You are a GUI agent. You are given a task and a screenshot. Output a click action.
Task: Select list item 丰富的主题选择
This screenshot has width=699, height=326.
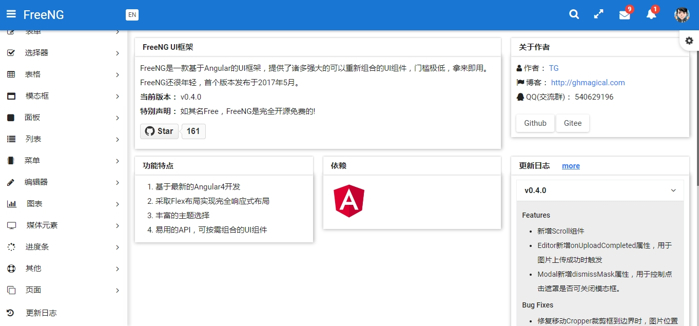tap(183, 216)
